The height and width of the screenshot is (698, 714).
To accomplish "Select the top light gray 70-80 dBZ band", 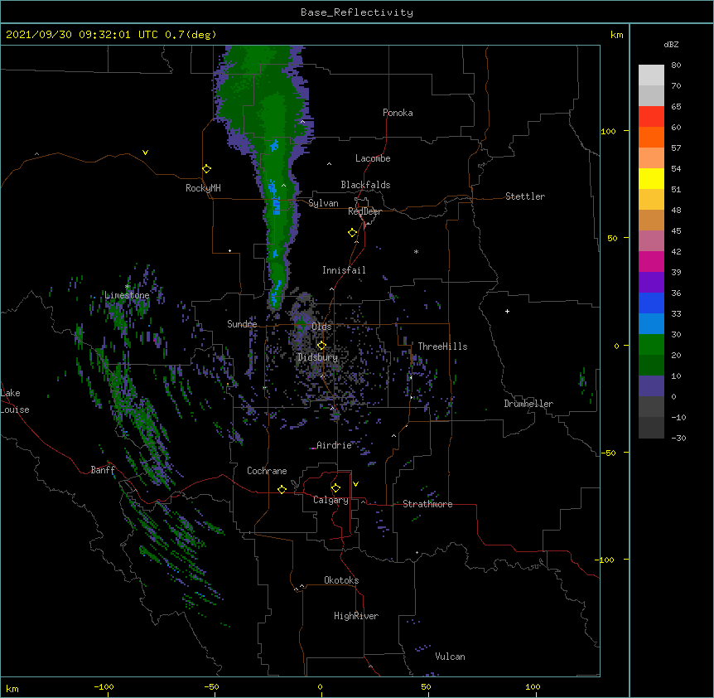I will [x=651, y=75].
